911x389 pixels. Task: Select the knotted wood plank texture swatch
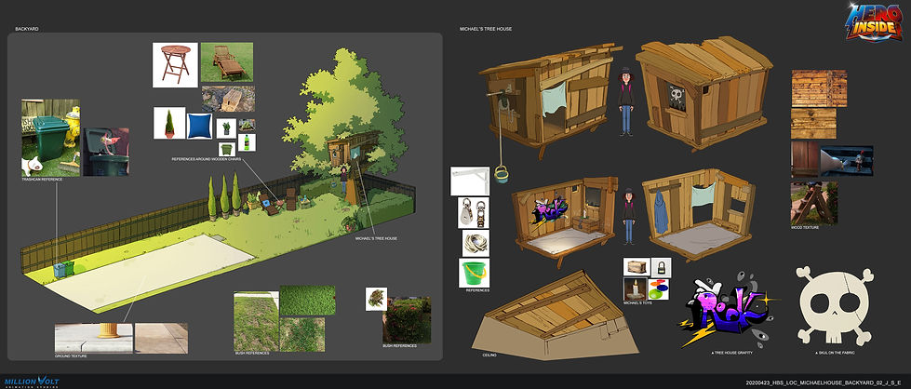[813, 123]
